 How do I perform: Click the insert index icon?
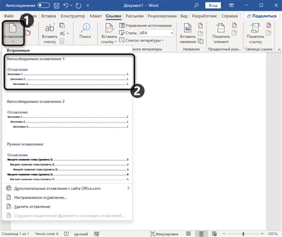coord(234,25)
